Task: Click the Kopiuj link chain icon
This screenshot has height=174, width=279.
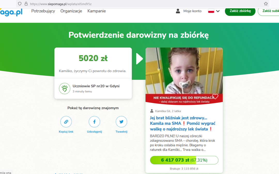Action: point(66,122)
